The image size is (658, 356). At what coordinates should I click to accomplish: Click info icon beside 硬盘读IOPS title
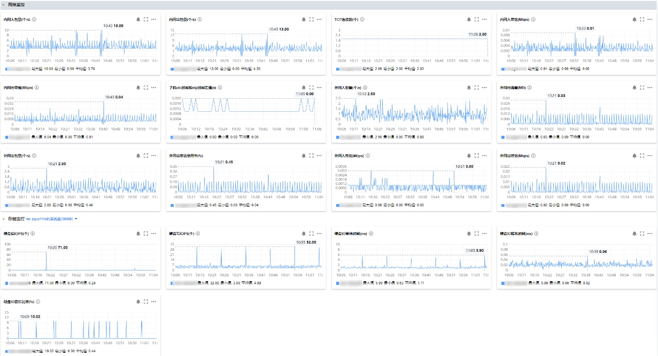pos(33,234)
